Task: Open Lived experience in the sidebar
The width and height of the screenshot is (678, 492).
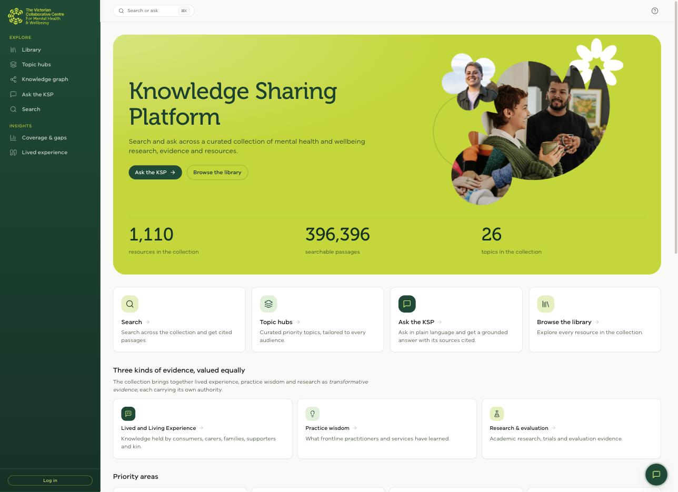Action: point(50,152)
